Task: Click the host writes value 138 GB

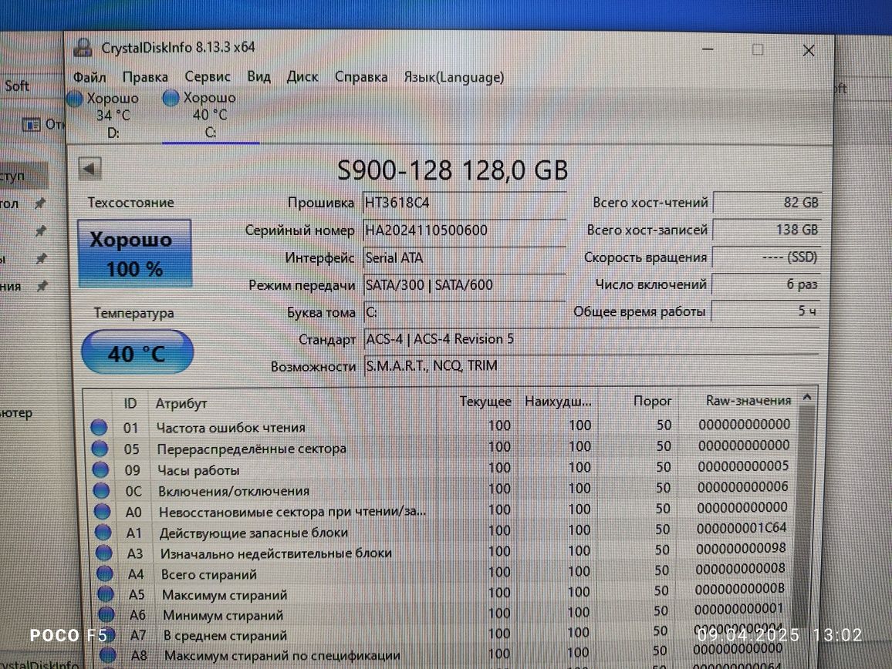Action: (766, 230)
